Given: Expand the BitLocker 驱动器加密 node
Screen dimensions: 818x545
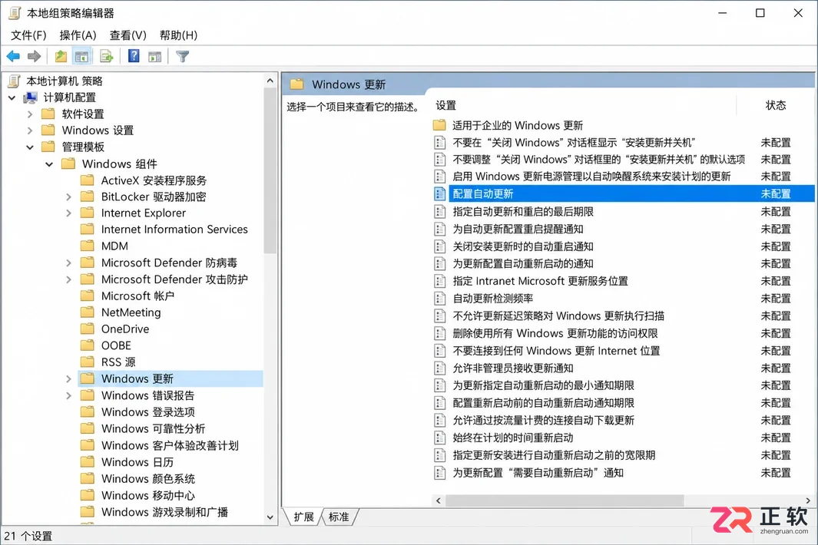Looking at the screenshot, I should (68, 197).
